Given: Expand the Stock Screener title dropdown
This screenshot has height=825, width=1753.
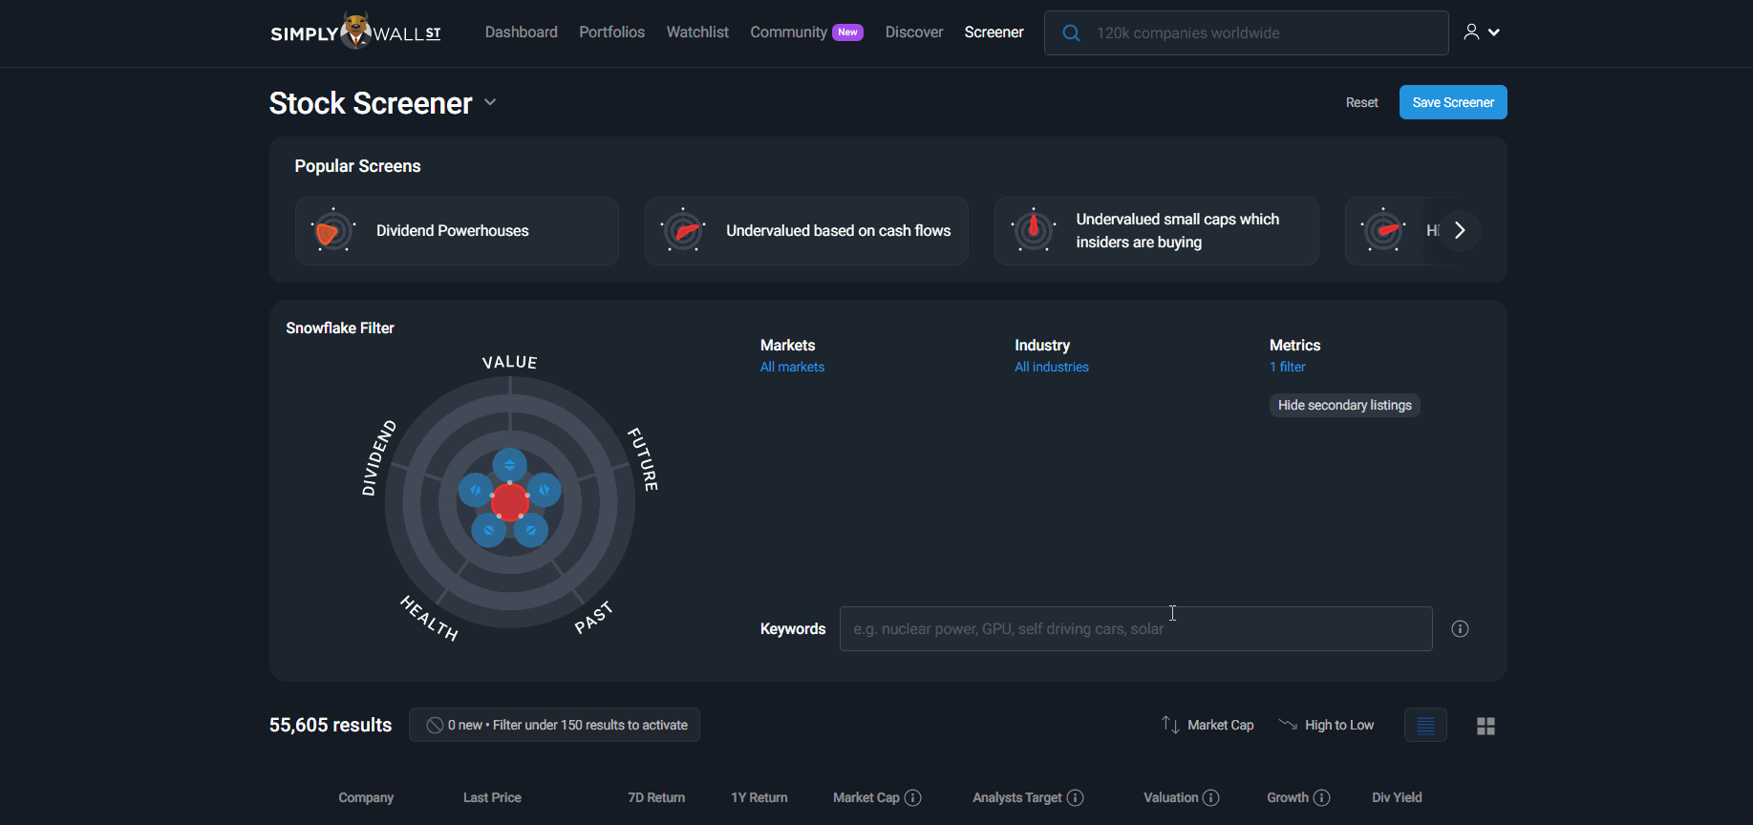Looking at the screenshot, I should click(490, 102).
